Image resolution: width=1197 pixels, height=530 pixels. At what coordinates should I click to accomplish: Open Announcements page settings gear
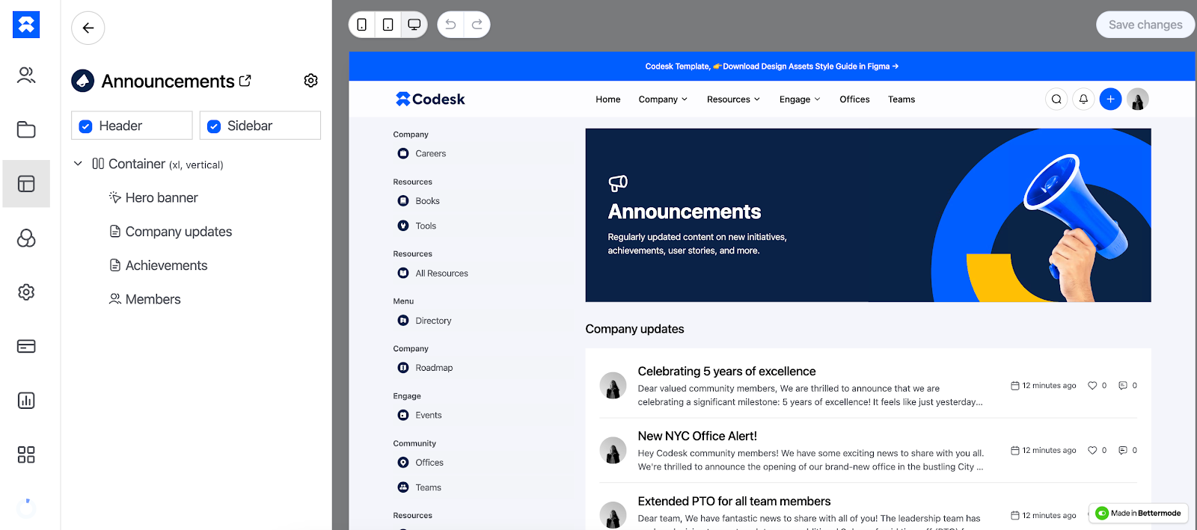pyautogui.click(x=311, y=81)
